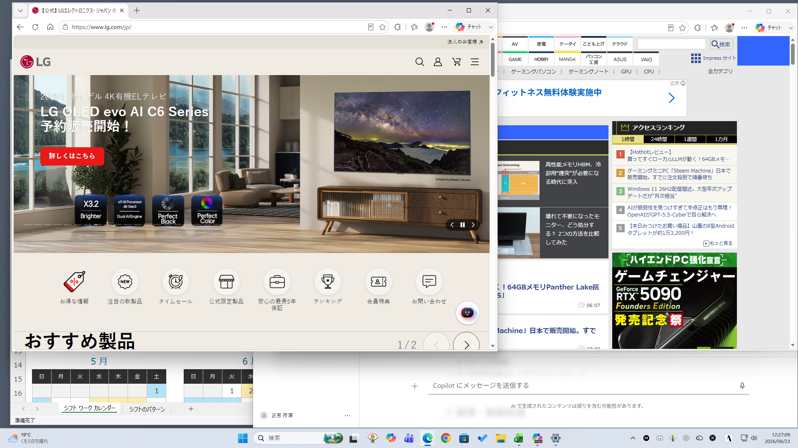The height and width of the screenshot is (448, 798).
Task: Click plus attach icon in Copilot window
Action: point(415,386)
